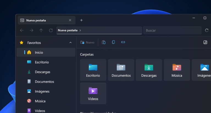This screenshot has height=113, width=211.
Task: Go forward with the right arrow
Action: click(x=31, y=30)
